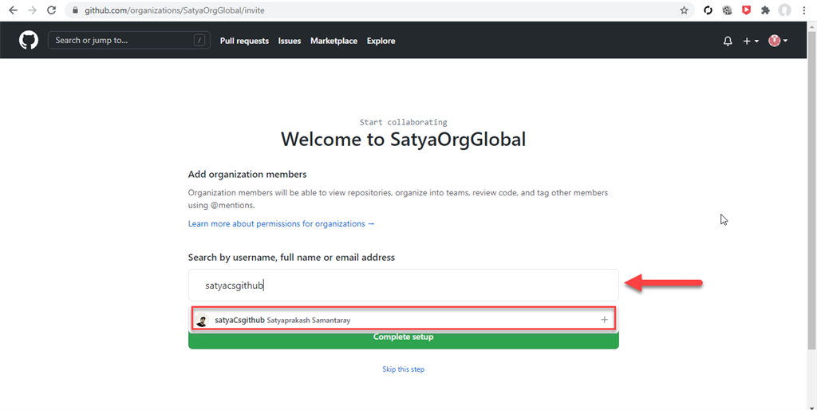Open the circular sync extension icon
Image resolution: width=817 pixels, height=410 pixels.
708,10
